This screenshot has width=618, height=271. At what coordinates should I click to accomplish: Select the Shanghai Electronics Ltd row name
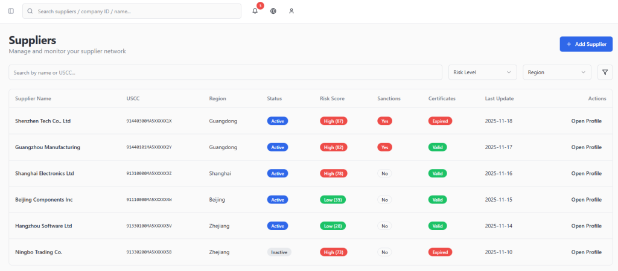point(44,174)
